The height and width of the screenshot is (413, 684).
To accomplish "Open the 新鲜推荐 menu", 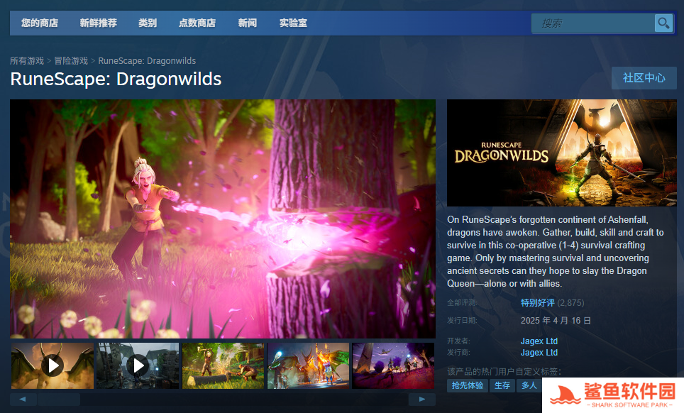I will (98, 23).
